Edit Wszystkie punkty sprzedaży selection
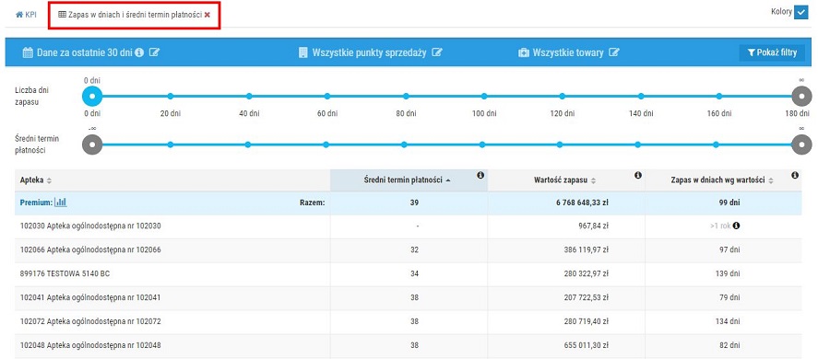 (x=436, y=52)
